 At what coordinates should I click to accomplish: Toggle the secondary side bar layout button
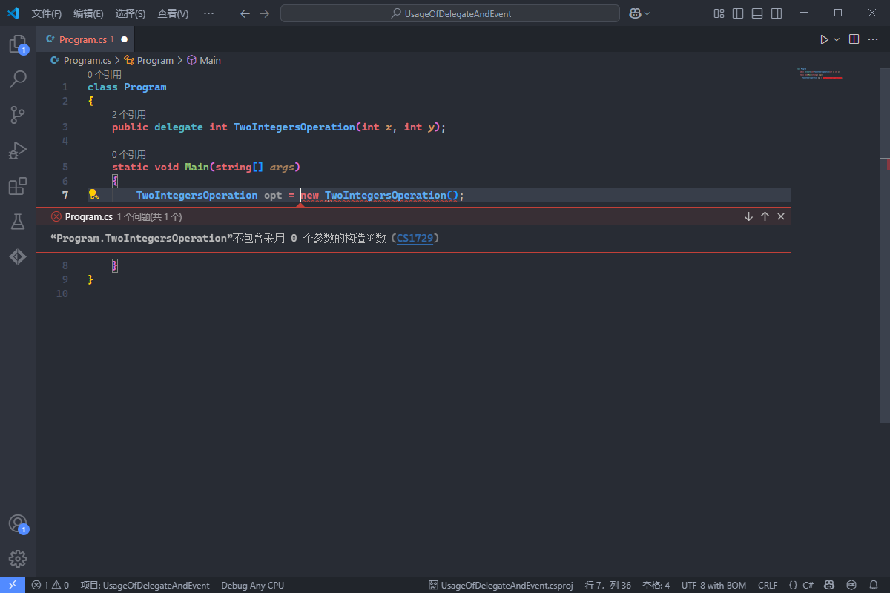click(x=777, y=13)
